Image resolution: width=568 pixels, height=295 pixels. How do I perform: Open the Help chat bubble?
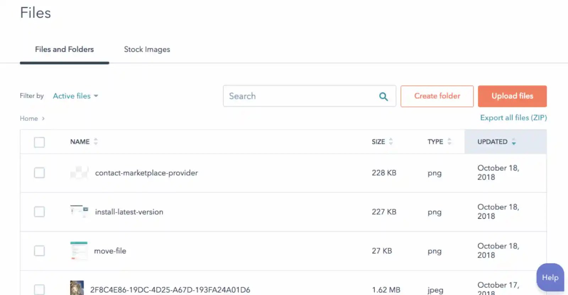tap(550, 278)
